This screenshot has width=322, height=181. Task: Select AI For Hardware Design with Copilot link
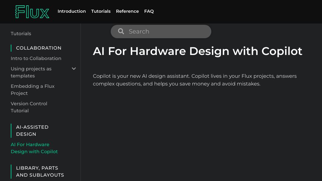coord(34,148)
